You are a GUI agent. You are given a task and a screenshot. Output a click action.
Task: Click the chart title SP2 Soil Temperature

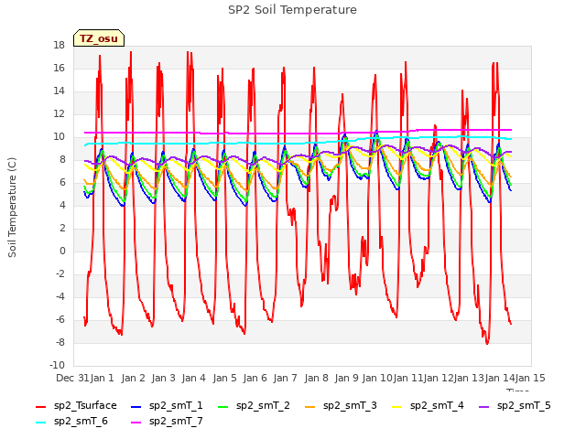292,10
